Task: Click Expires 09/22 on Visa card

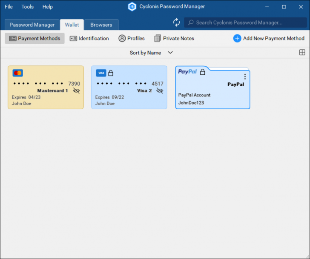Action: (109, 97)
